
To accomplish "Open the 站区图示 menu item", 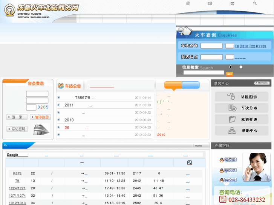I will tap(242, 97).
